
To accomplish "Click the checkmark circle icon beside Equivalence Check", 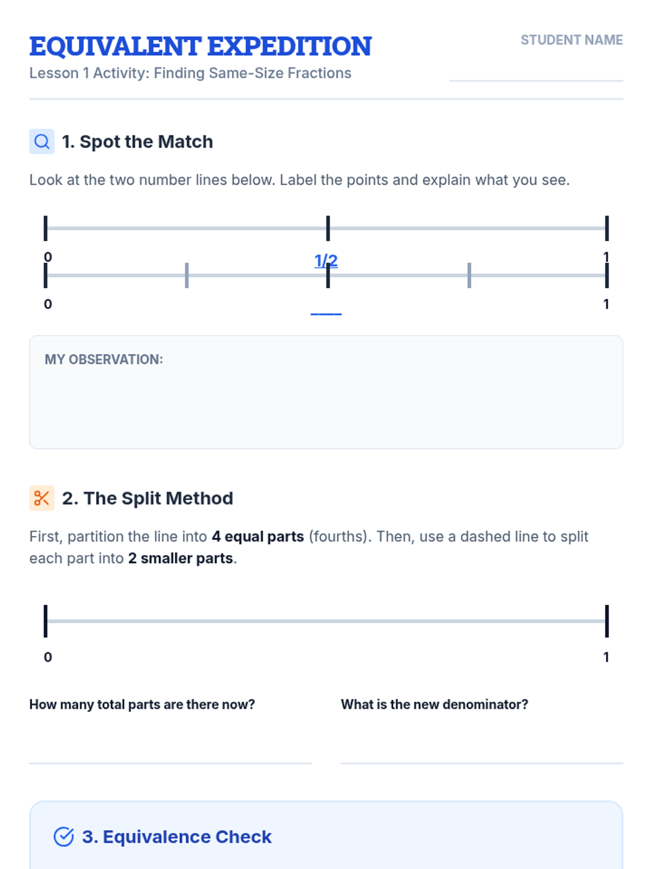I will click(64, 837).
